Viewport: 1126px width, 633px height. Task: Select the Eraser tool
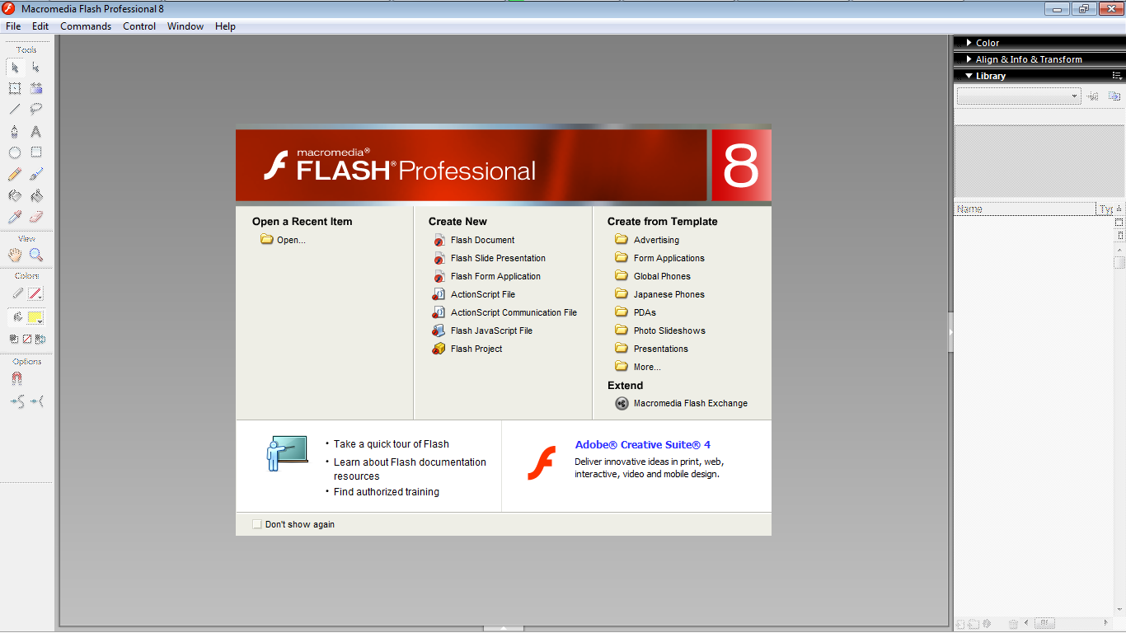[36, 217]
